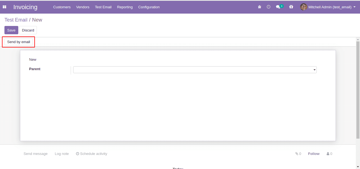Click the Save button
Viewport: 360px width, 169px height.
tap(11, 30)
